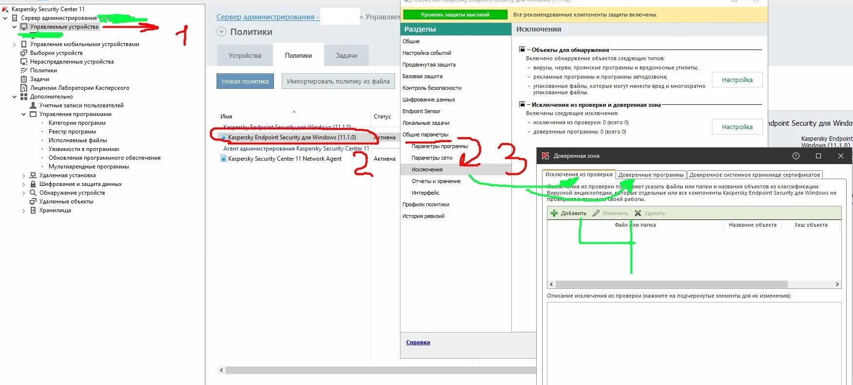Collapse the Управляемые устройства tree node
This screenshot has height=385, width=853.
pyautogui.click(x=15, y=27)
